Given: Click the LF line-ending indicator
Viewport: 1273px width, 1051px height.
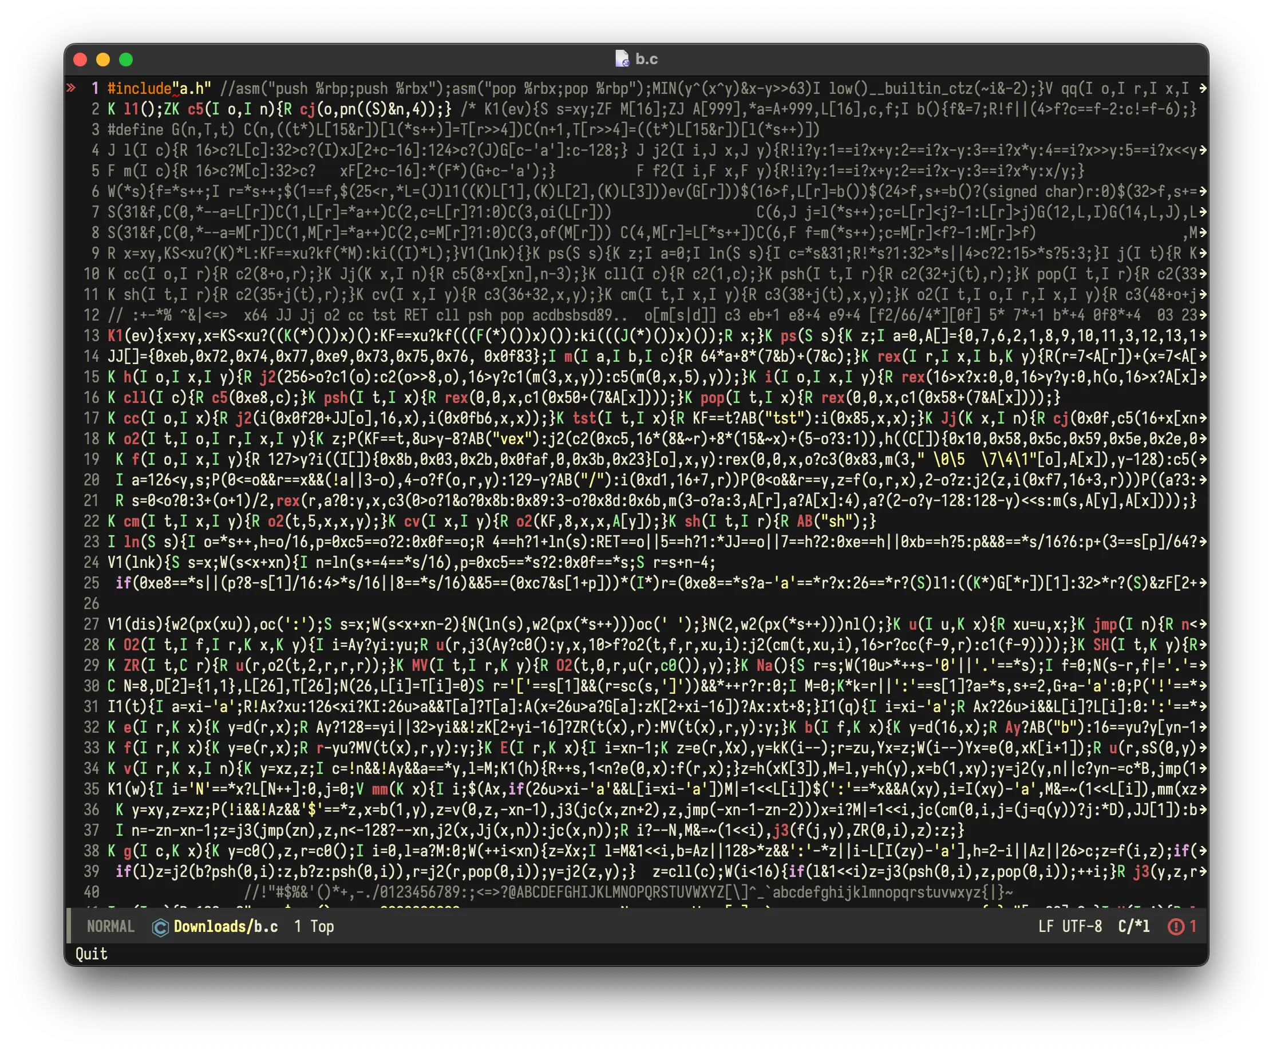Looking at the screenshot, I should pyautogui.click(x=1045, y=926).
